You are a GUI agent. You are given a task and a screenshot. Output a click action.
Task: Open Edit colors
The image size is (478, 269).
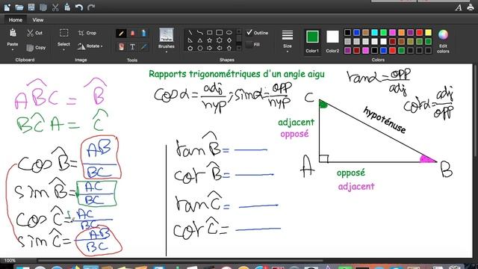[x=443, y=41]
